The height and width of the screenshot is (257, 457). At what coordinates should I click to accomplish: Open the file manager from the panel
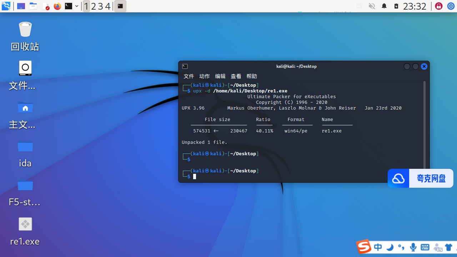(33, 6)
